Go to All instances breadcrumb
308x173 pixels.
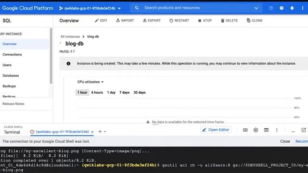coord(70,37)
